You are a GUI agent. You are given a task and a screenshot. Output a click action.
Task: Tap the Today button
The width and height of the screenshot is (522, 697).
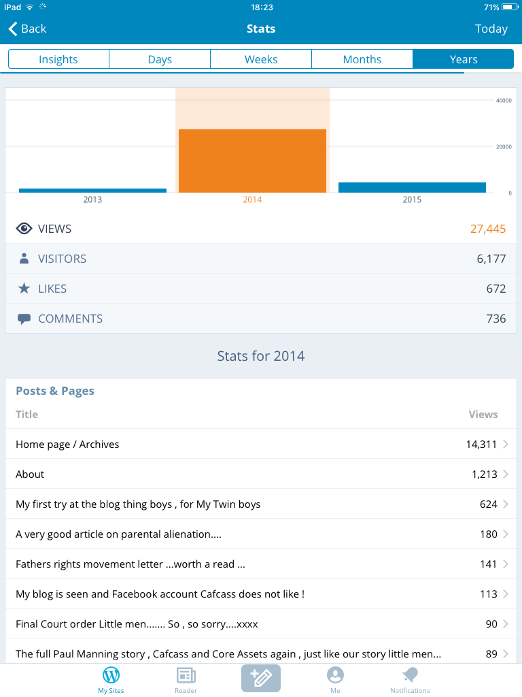[x=491, y=29]
